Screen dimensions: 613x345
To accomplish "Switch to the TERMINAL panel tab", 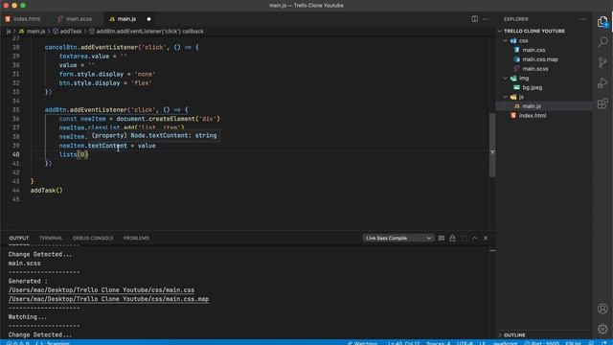I will click(x=51, y=238).
